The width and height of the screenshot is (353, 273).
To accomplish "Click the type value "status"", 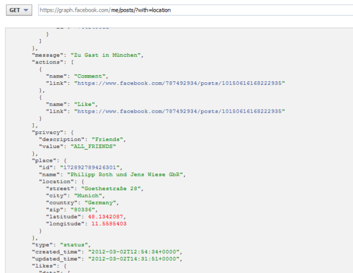I will (74, 245).
